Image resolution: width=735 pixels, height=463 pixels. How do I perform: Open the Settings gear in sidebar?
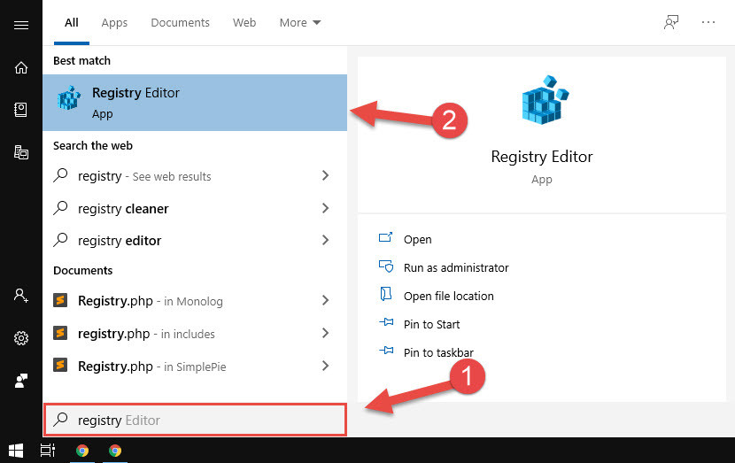coord(21,338)
